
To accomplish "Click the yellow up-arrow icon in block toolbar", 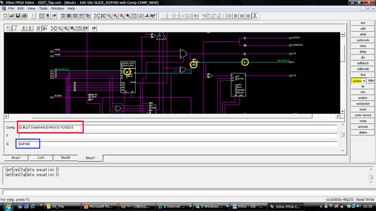I will (30, 28).
